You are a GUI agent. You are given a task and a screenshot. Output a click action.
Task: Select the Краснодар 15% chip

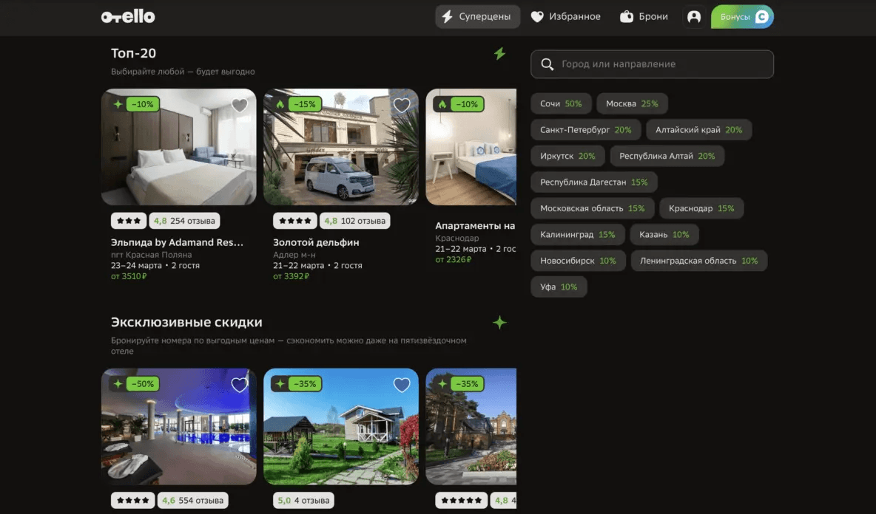[x=701, y=208]
